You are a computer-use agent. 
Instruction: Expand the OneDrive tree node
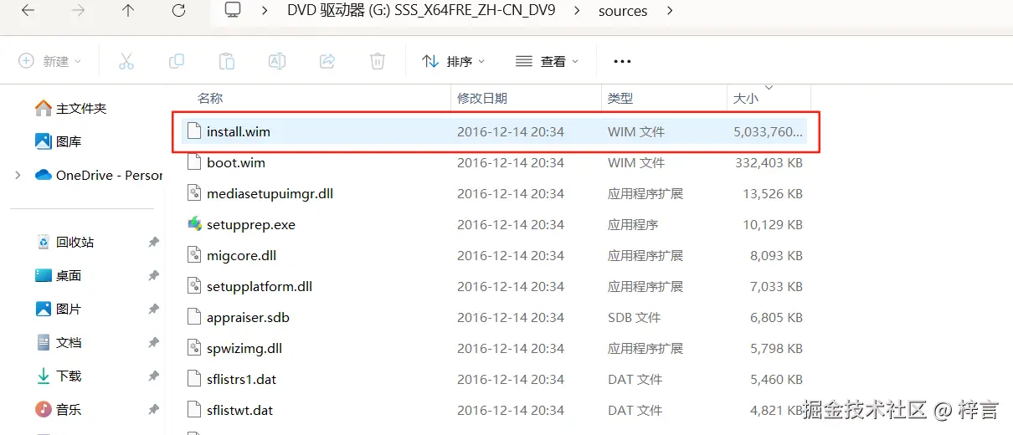coord(18,175)
